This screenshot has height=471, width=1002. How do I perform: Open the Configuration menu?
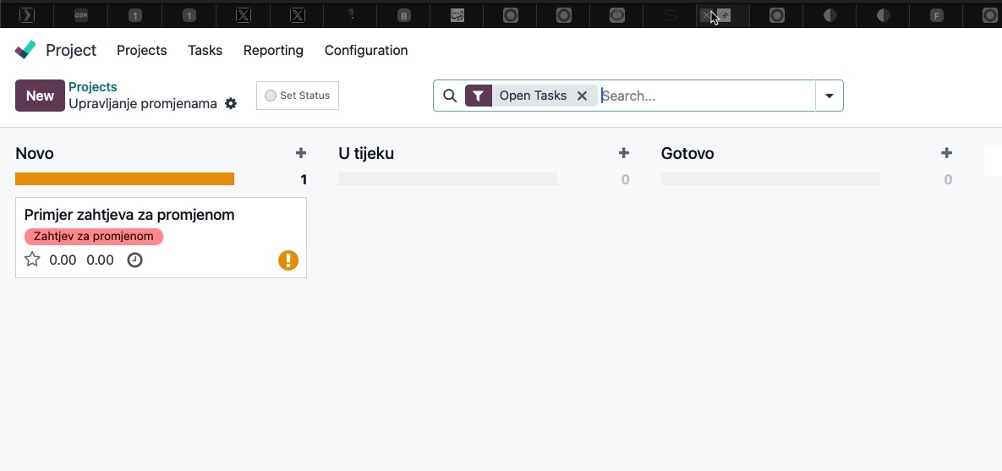click(366, 51)
